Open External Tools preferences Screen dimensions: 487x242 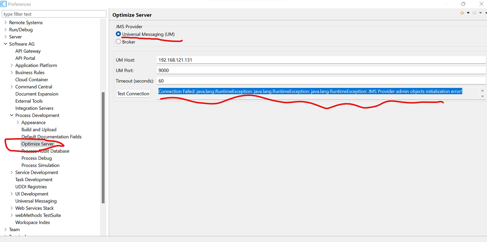[x=29, y=101]
